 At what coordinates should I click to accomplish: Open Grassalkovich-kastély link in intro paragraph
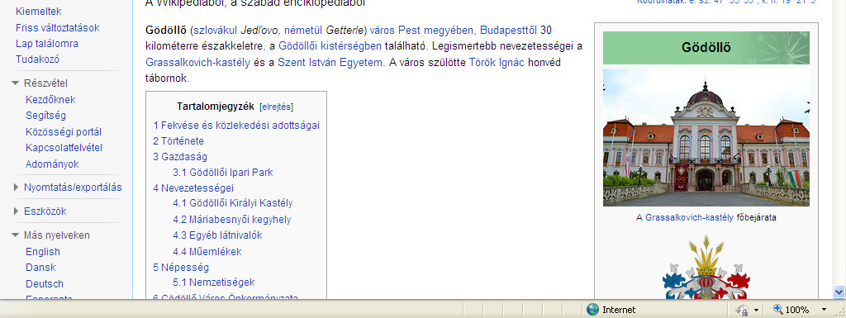(198, 63)
